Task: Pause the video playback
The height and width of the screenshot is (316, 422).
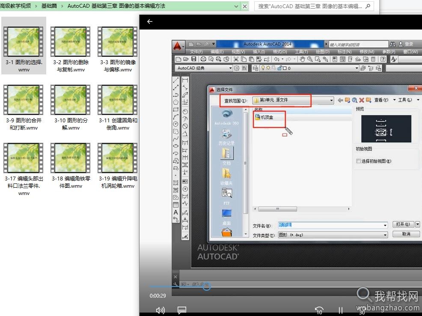Action: click(340, 310)
